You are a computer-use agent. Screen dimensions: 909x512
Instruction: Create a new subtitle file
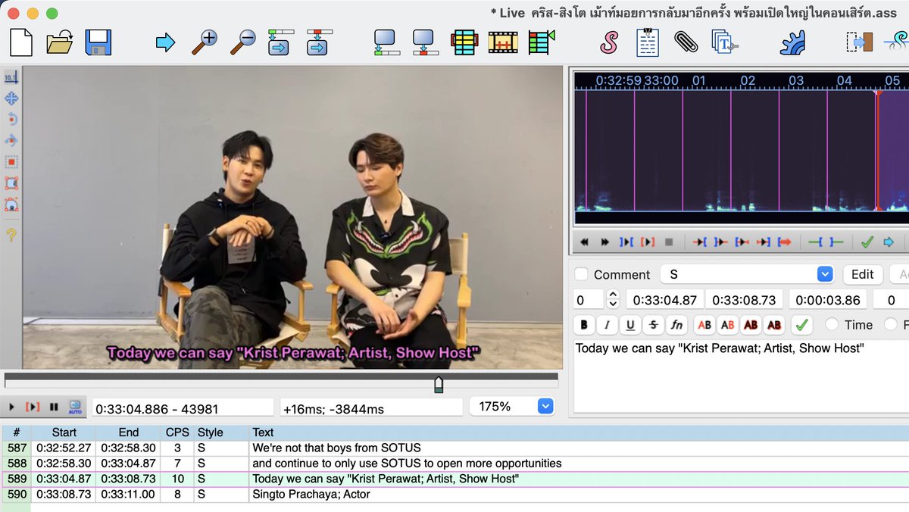coord(20,42)
